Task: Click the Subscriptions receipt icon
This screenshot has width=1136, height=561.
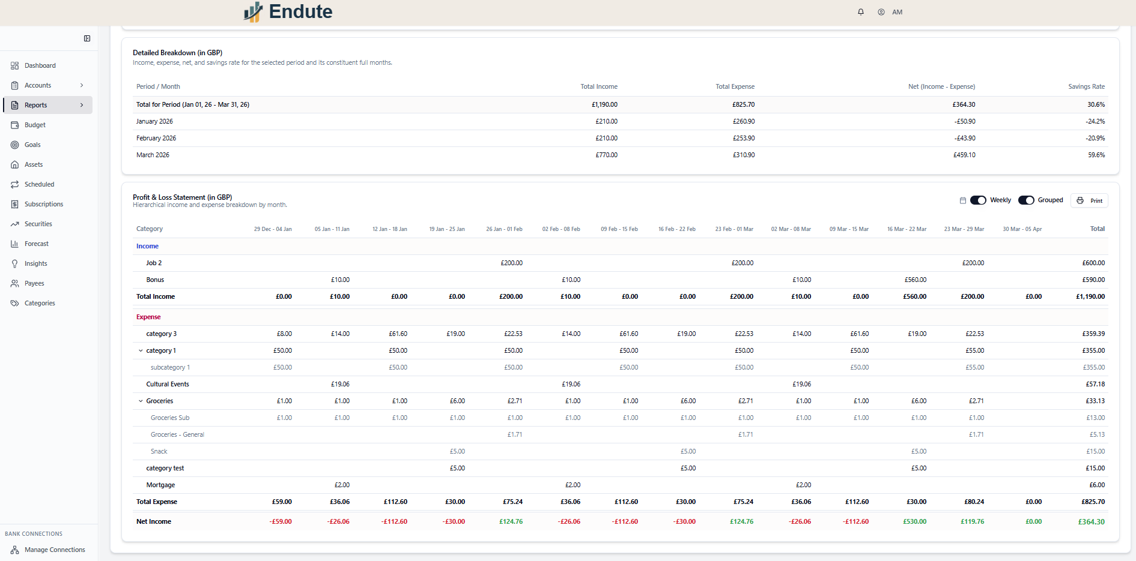Action: (x=15, y=204)
